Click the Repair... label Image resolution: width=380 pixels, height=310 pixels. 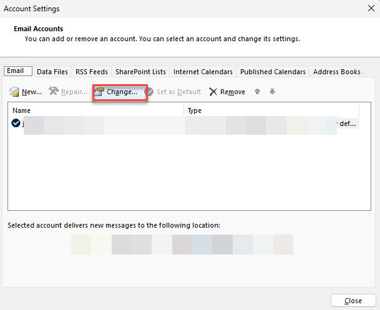tap(74, 92)
